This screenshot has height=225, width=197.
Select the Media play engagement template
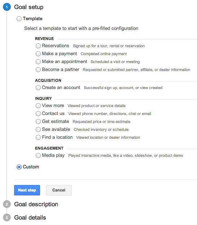click(38, 155)
